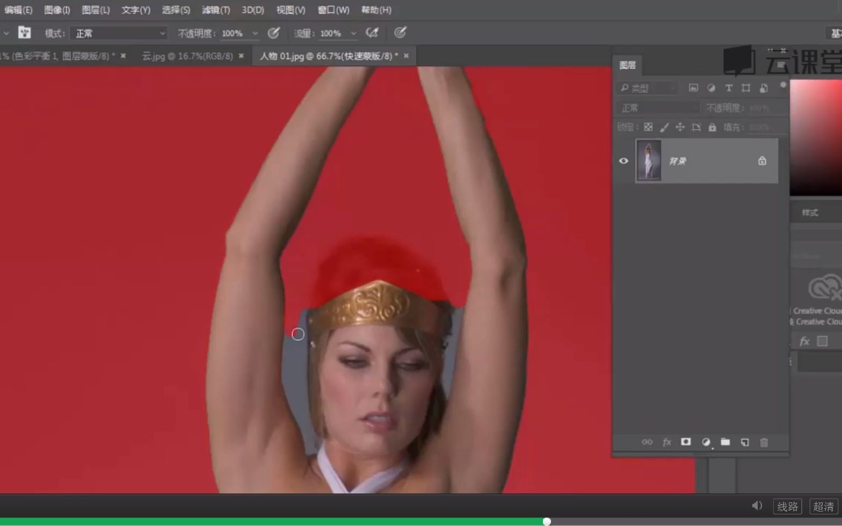The image size is (842, 526).
Task: Pick a shade in the red color field
Action: click(x=816, y=137)
